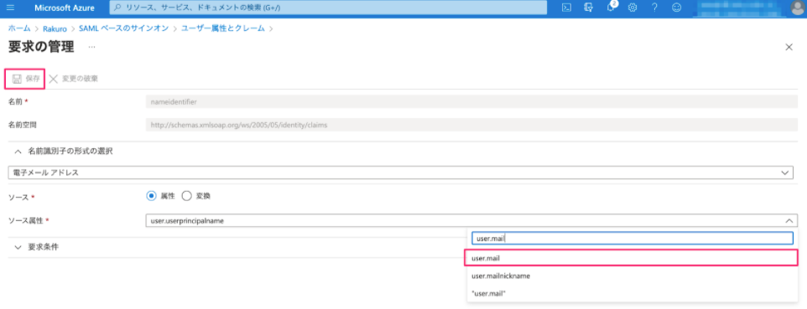Screen dimensions: 807x309
Task: Open the directory and subscription filter icon
Action: point(589,8)
